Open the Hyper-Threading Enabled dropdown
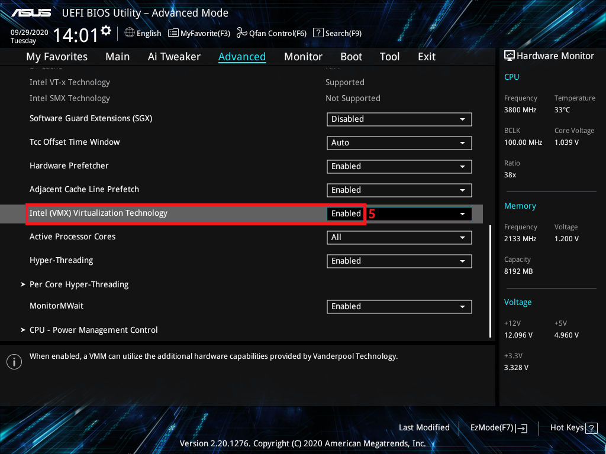Screen dimensions: 606x454 [x=399, y=261]
